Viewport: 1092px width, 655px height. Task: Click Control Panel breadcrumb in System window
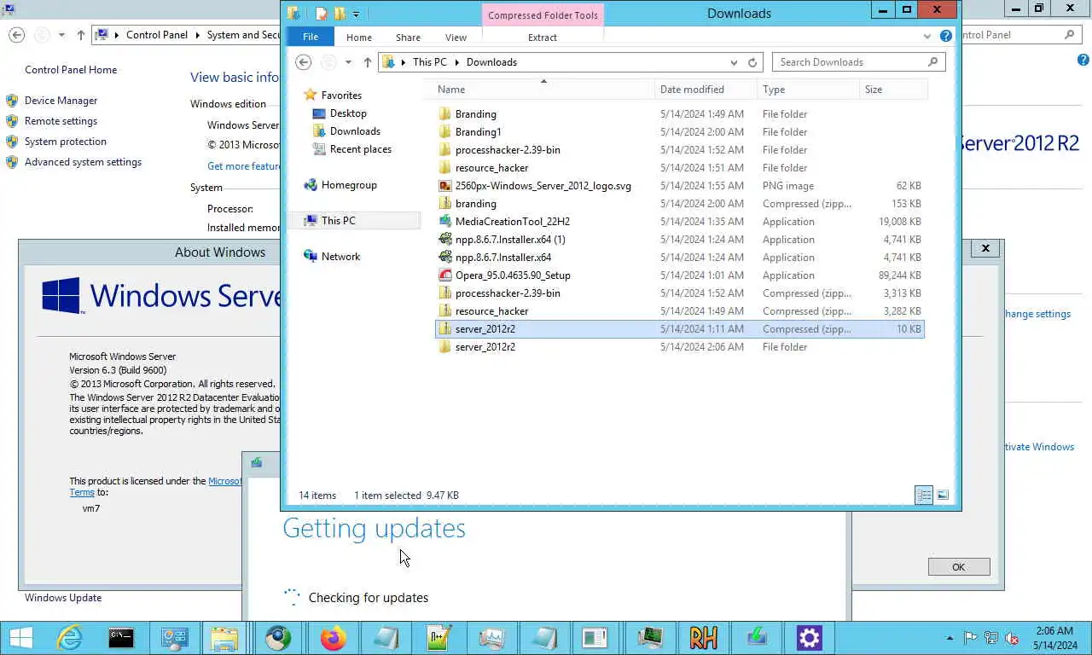[x=157, y=35]
